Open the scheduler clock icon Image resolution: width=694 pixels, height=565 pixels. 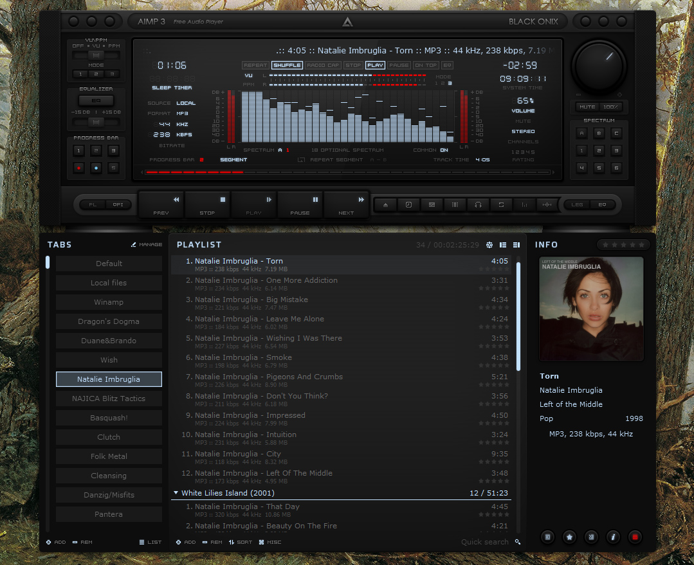pos(408,205)
